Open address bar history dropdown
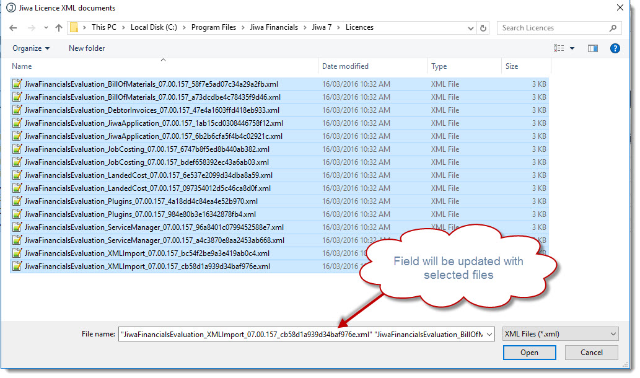 (x=470, y=28)
